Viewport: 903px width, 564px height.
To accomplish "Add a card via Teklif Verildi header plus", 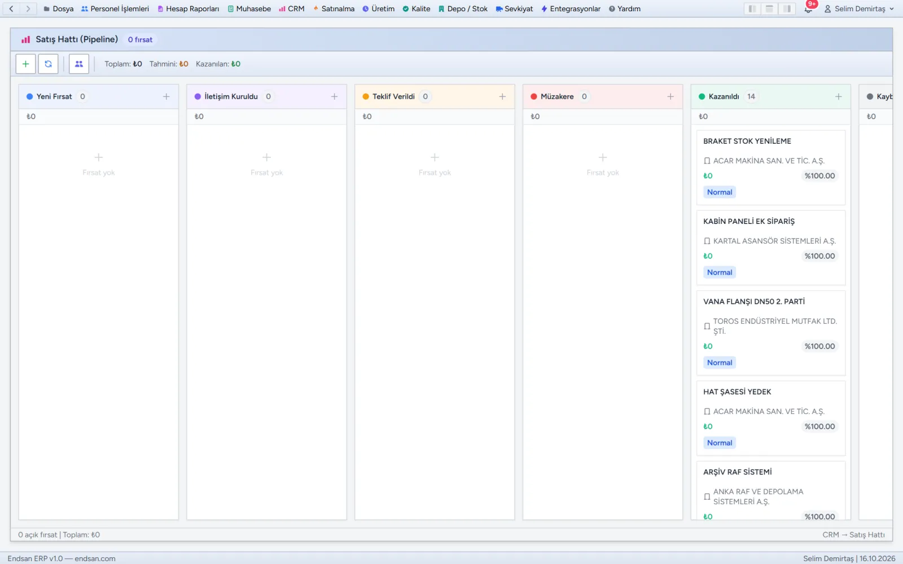I will click(x=502, y=96).
